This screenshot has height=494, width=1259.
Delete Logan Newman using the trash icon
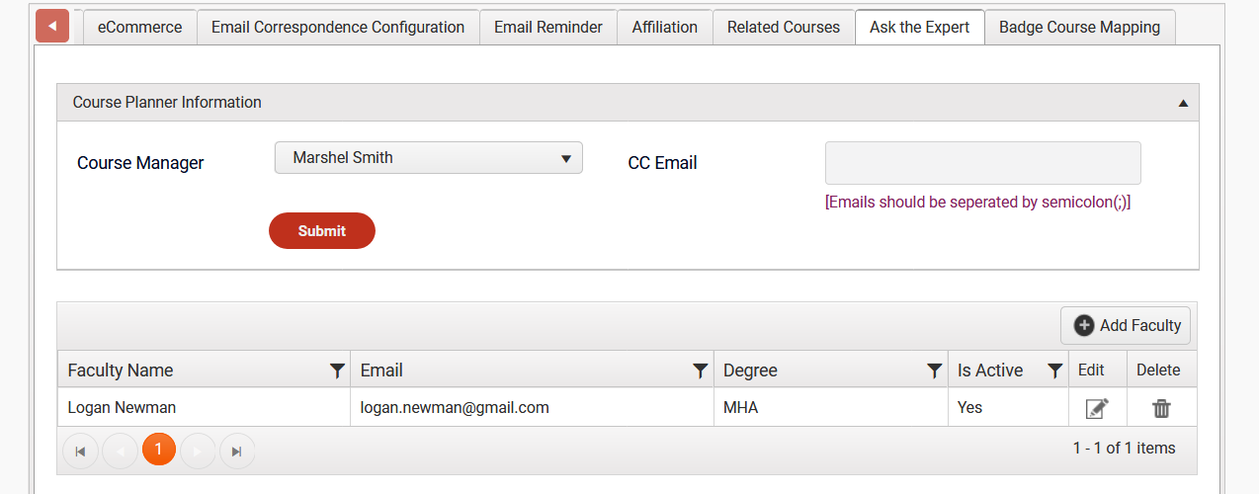(1161, 408)
